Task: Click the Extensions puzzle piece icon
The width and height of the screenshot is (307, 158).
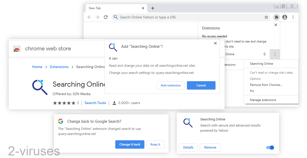Action: point(276,17)
